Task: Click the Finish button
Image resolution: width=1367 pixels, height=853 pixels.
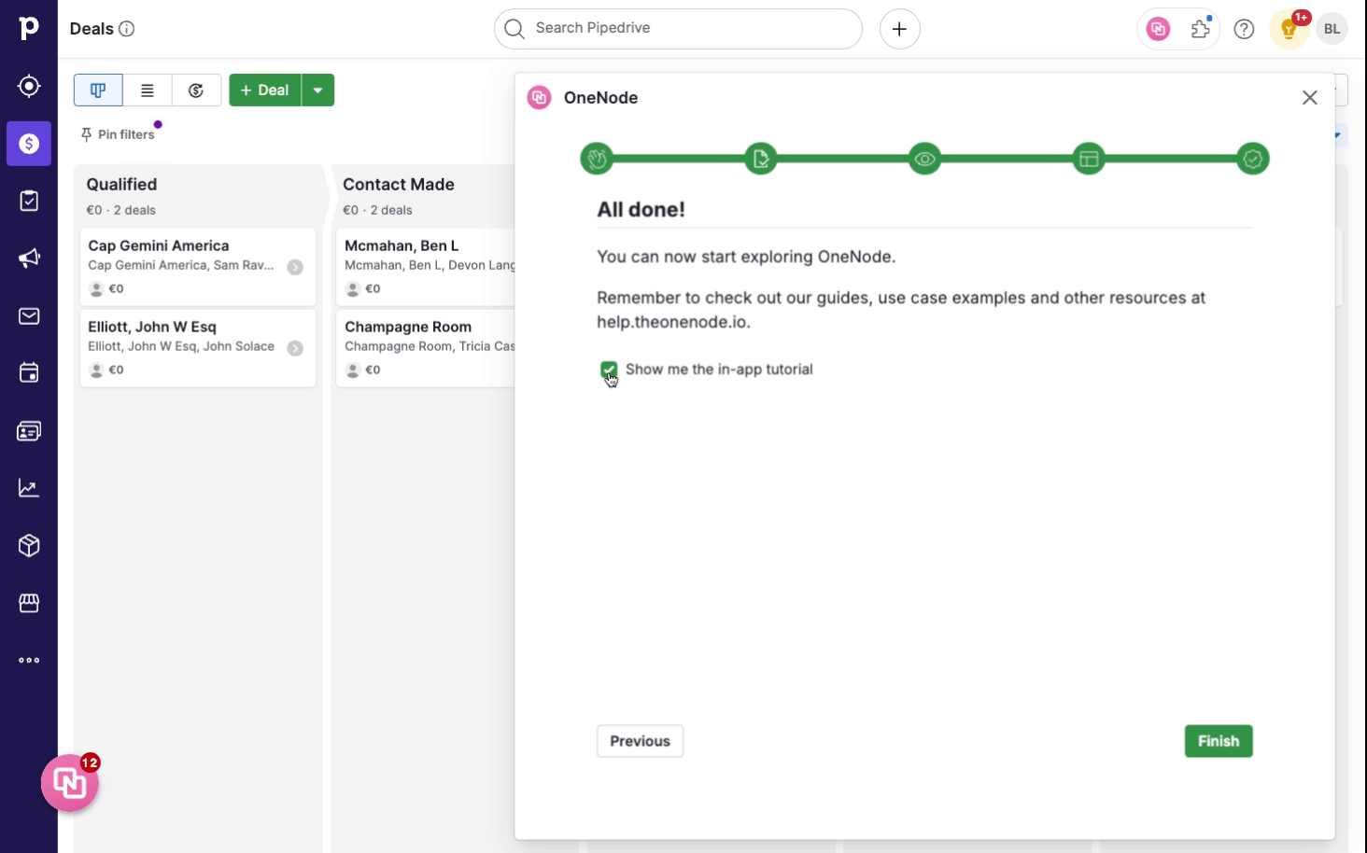Action: click(1219, 741)
